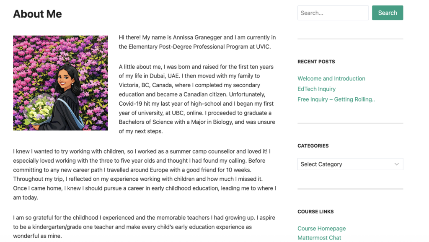Open the Welcome and Introduction post
Screen dimensions: 429x242
pos(331,78)
